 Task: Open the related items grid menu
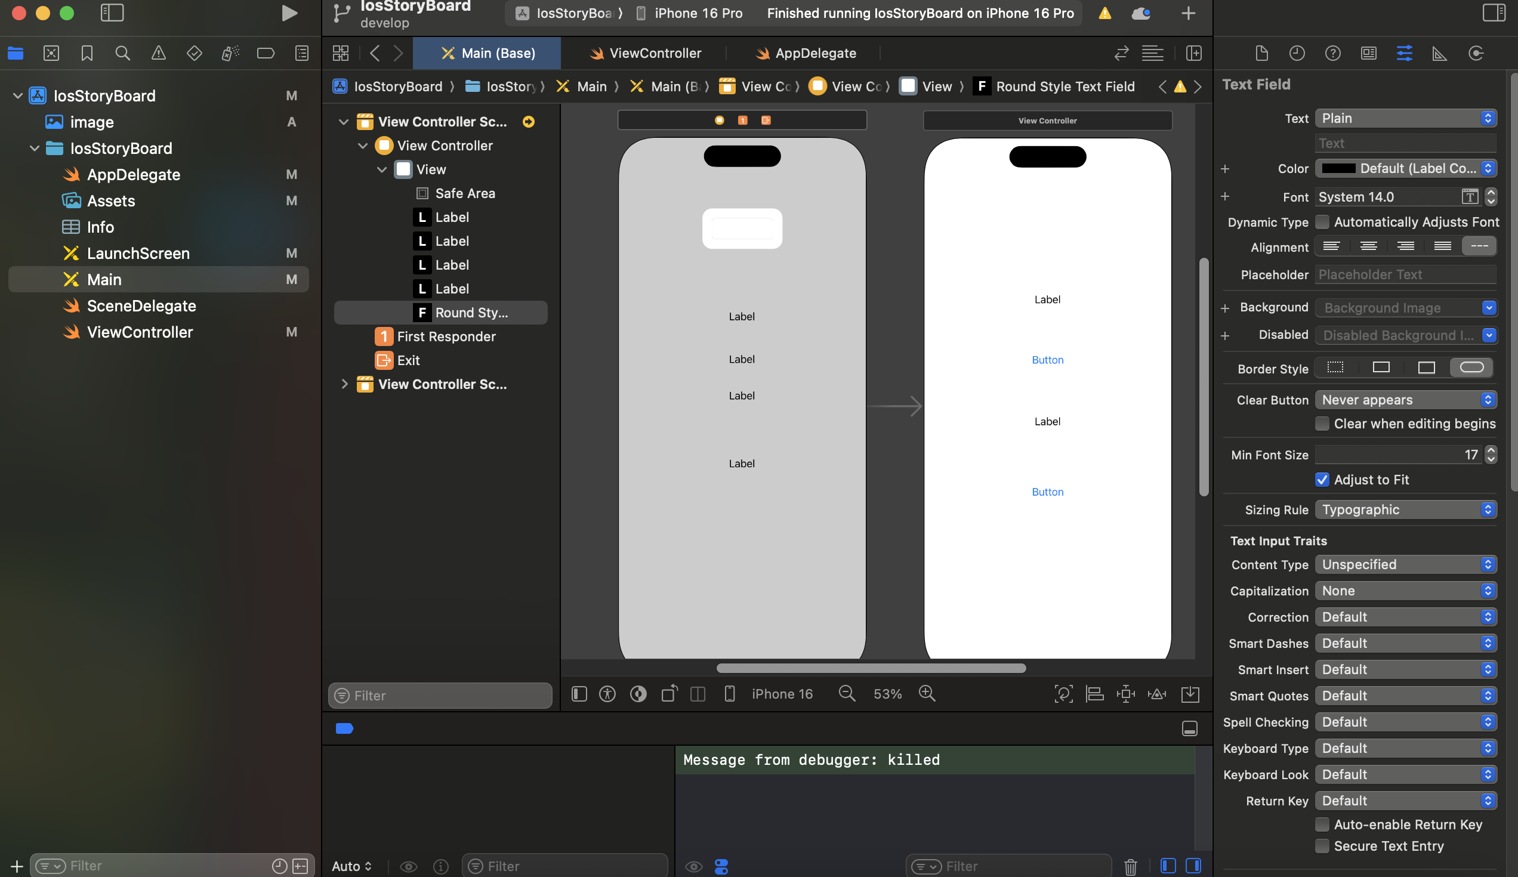pos(340,53)
